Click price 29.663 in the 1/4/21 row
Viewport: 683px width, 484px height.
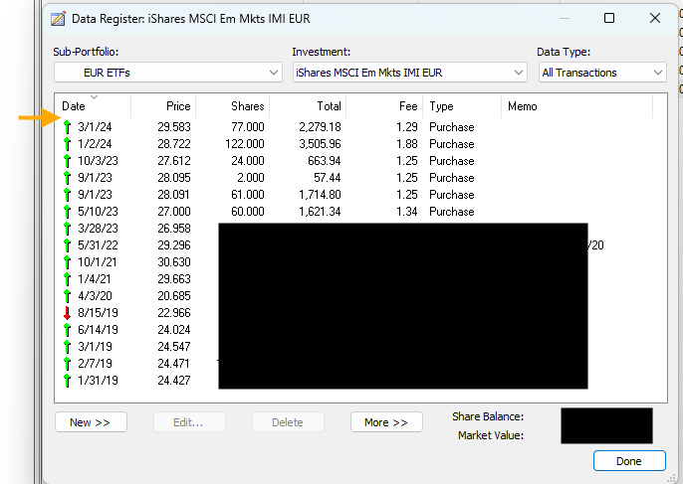pos(174,278)
